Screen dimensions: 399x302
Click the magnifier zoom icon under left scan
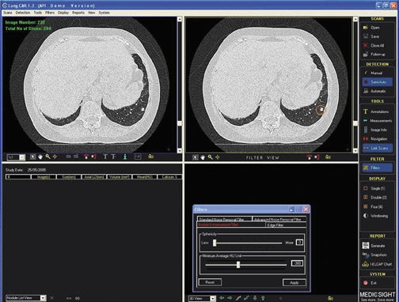click(x=47, y=157)
